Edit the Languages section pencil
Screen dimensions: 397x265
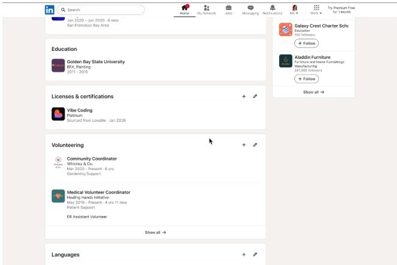click(255, 254)
